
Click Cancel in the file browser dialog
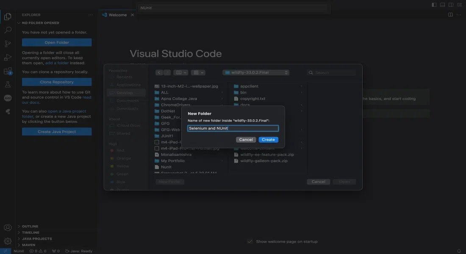point(318,182)
